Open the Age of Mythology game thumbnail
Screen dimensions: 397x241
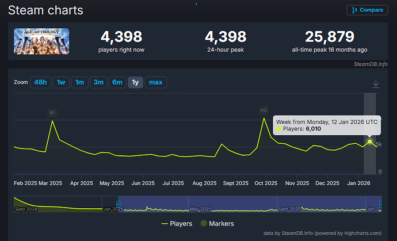click(x=41, y=42)
